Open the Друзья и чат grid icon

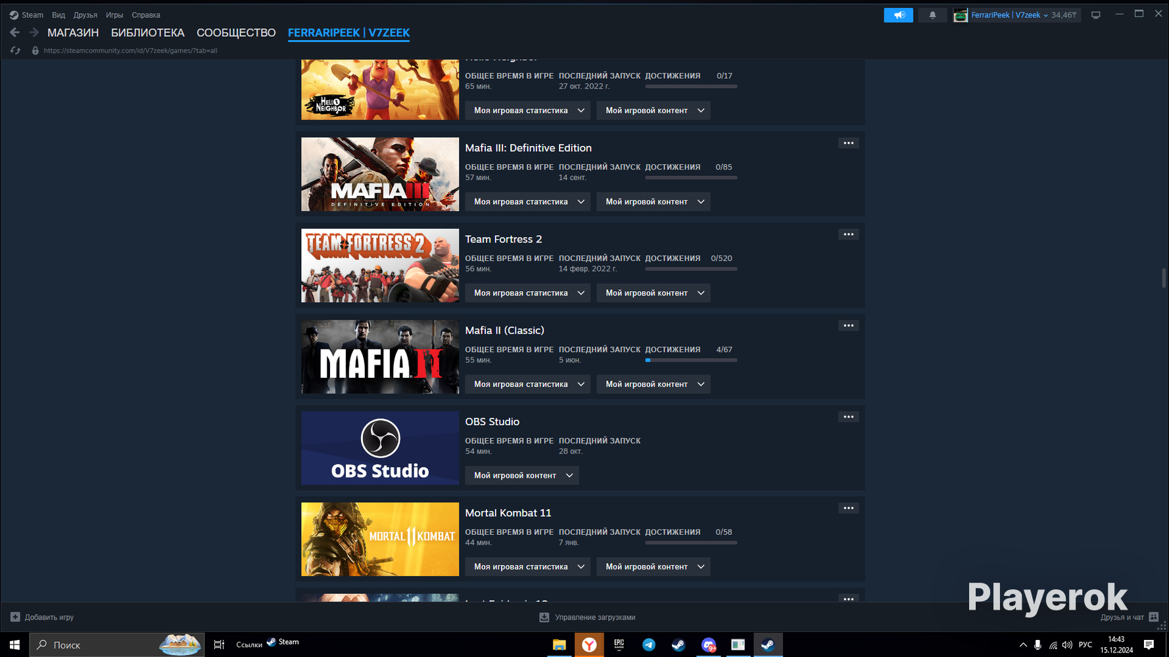[1154, 617]
